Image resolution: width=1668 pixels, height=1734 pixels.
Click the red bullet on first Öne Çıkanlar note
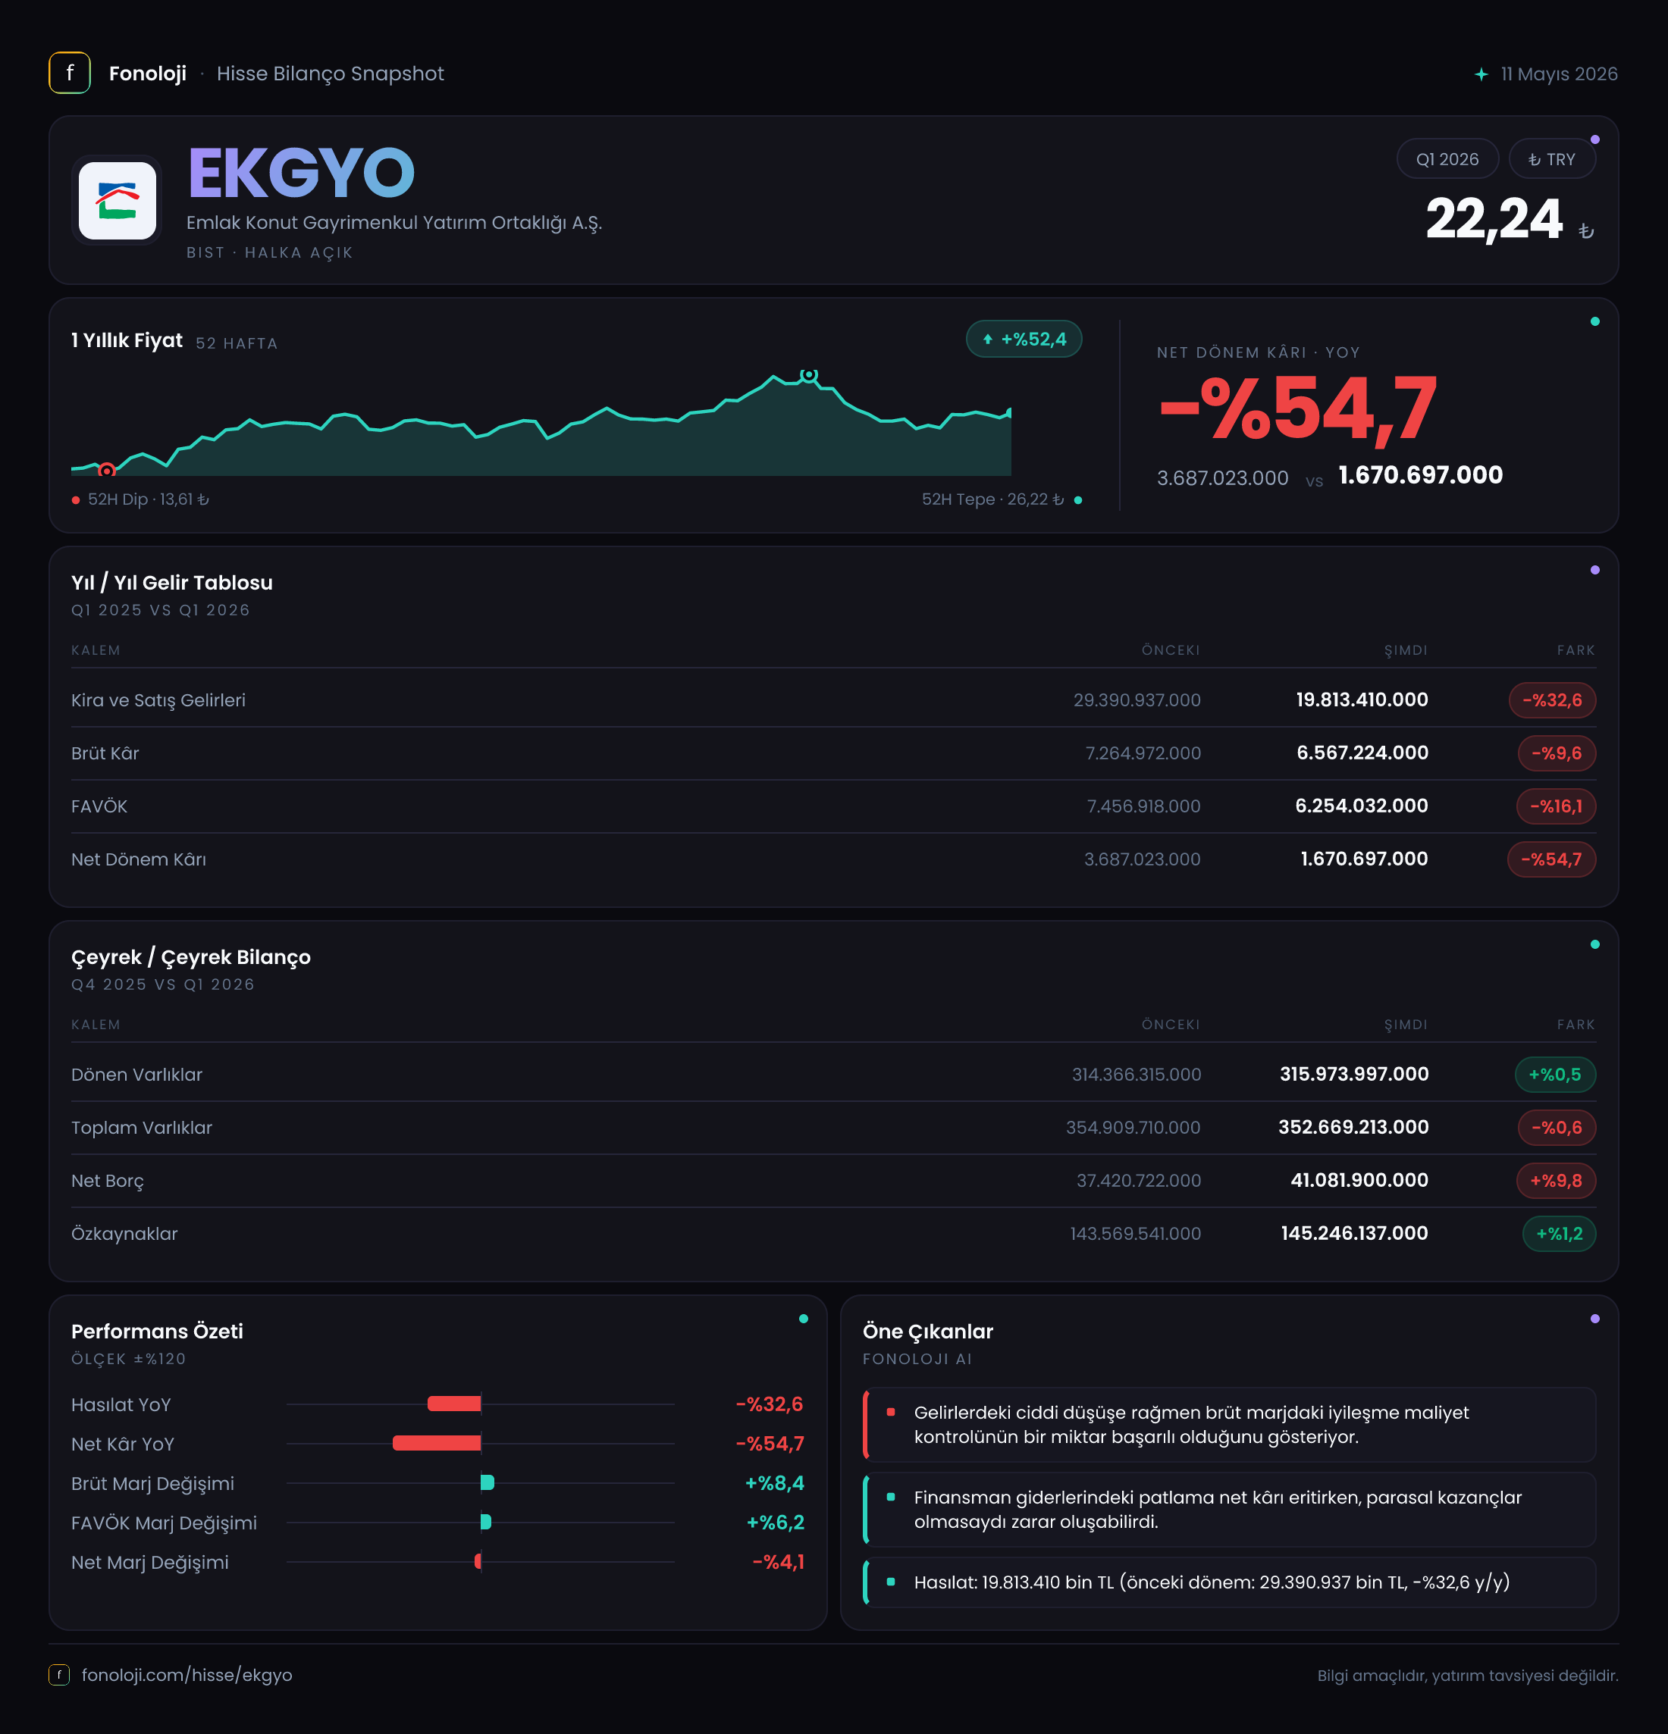click(890, 1412)
